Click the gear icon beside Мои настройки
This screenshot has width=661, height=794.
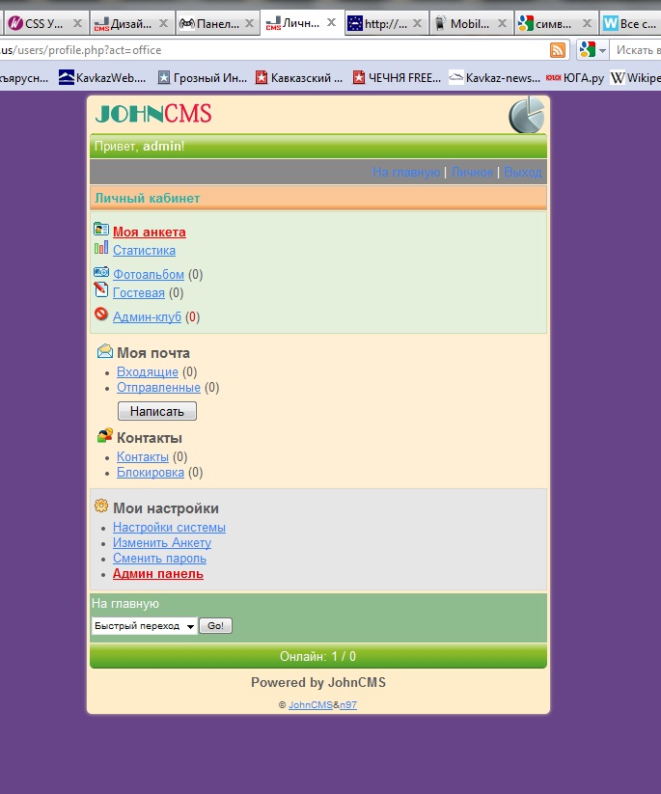point(101,506)
